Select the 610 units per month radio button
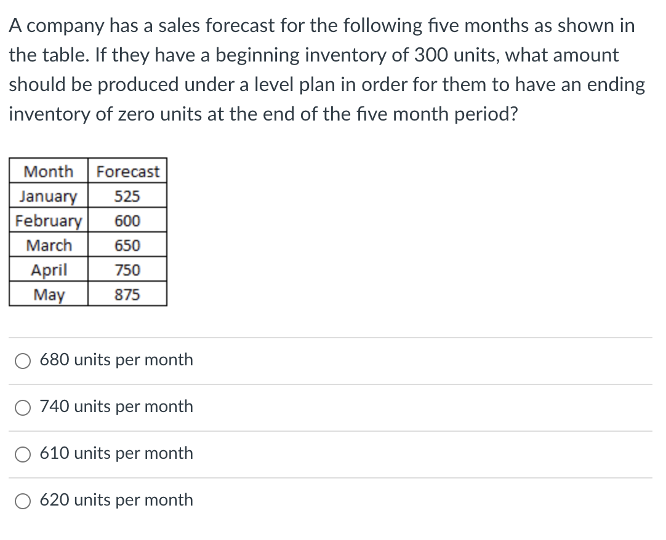Viewport: 666px width, 540px height. (23, 454)
